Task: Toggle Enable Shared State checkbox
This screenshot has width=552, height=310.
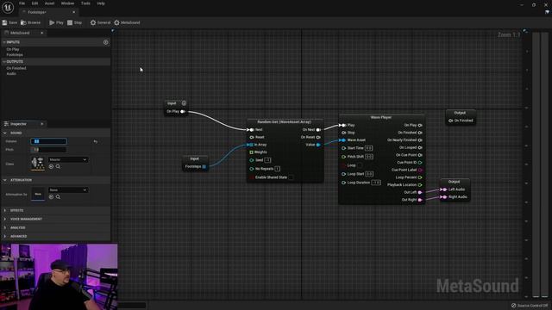Action: (x=291, y=177)
